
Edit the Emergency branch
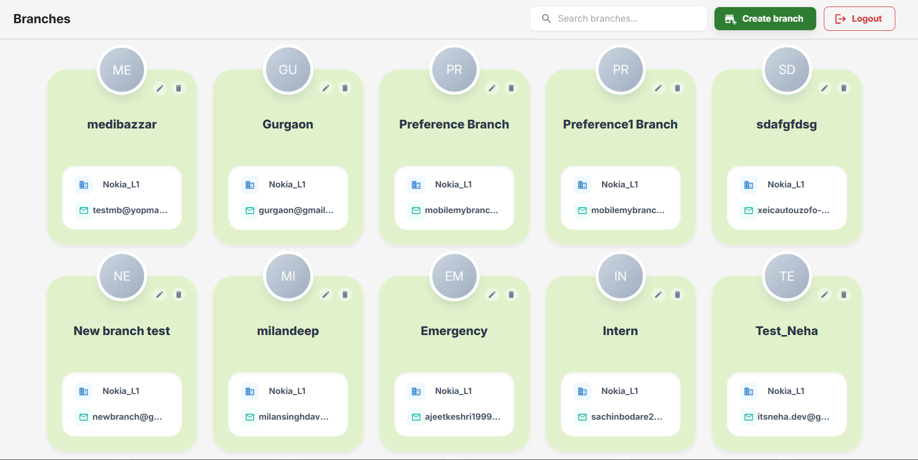click(x=492, y=294)
